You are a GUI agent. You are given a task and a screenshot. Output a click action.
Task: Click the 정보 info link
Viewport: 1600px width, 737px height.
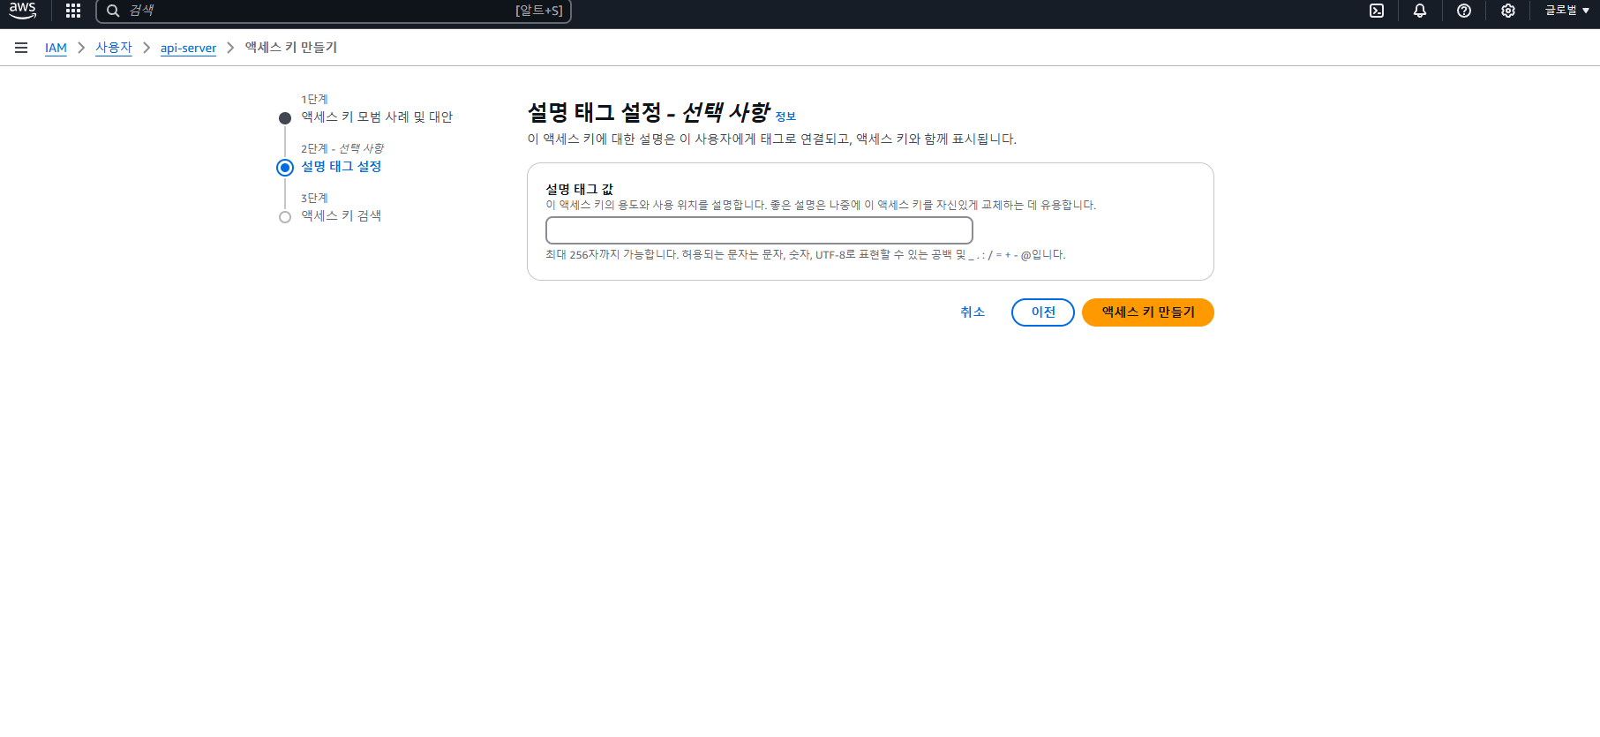[785, 117]
